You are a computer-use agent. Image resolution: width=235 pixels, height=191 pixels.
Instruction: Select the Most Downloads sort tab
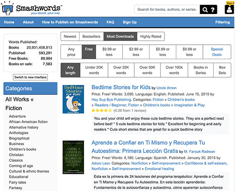coord(120,37)
